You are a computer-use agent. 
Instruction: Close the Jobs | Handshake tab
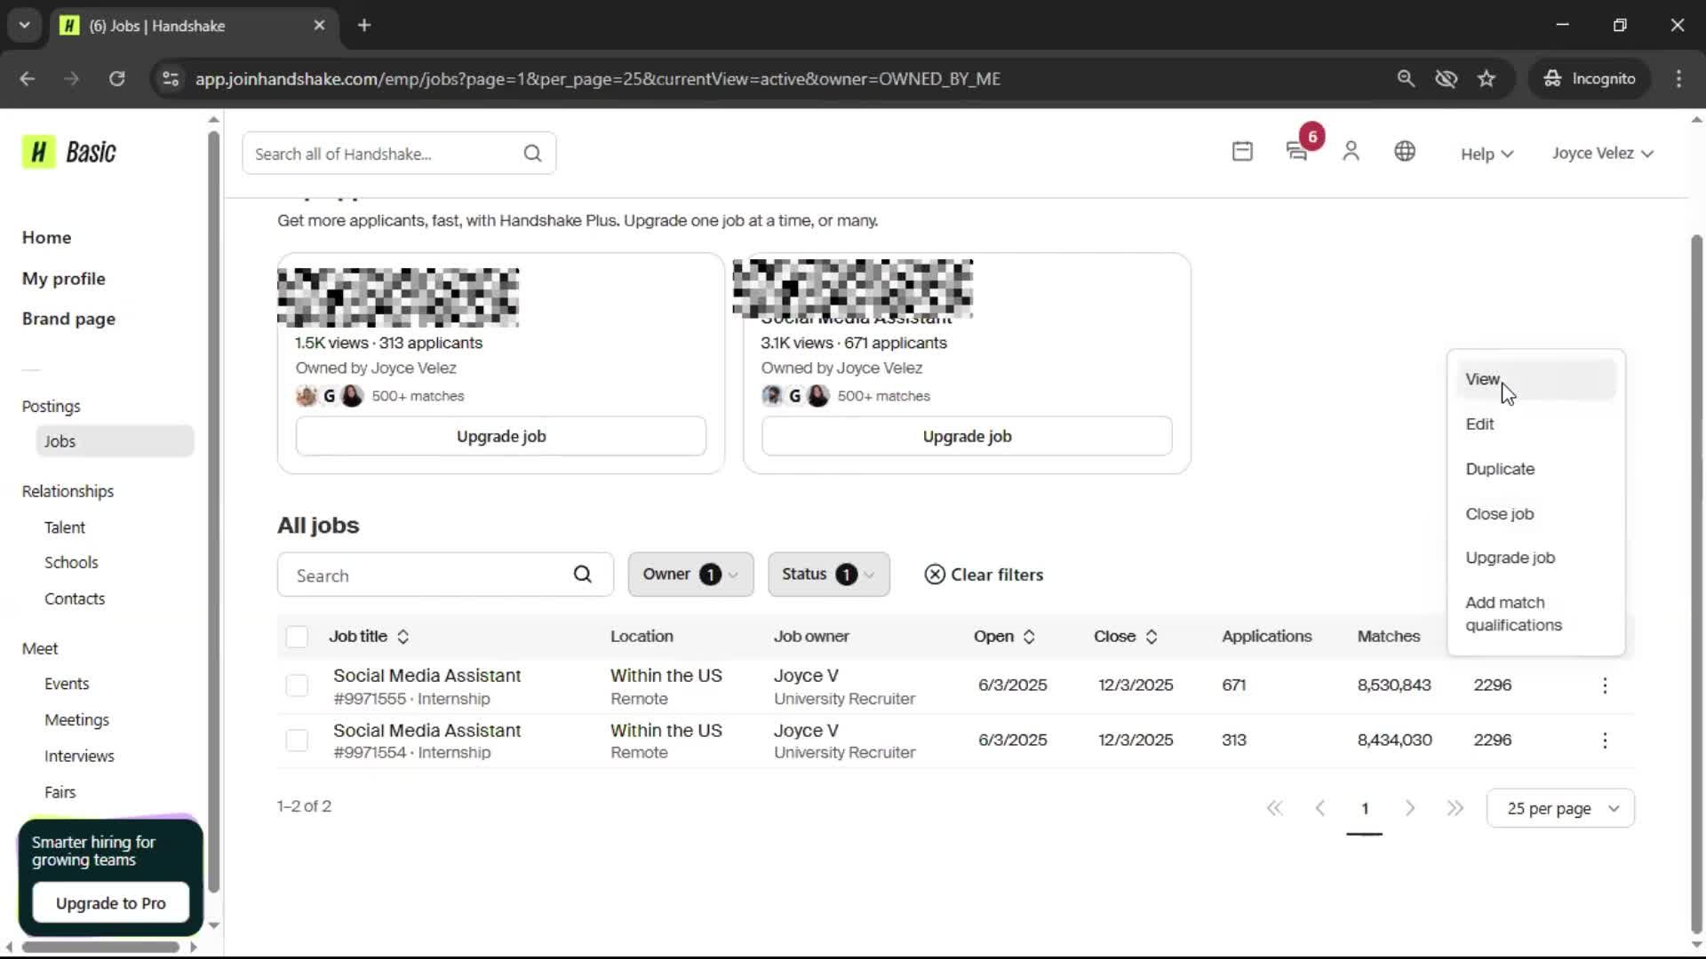319,26
